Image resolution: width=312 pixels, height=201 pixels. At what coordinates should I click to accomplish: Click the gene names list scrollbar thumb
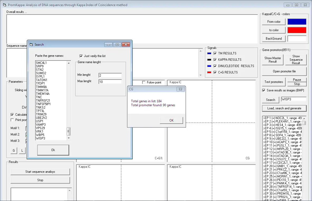(68, 131)
